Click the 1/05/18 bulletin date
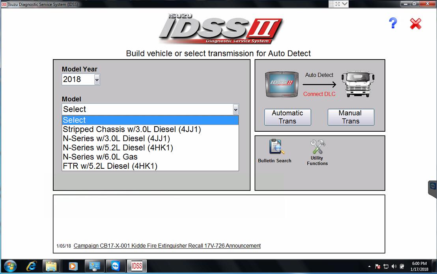Viewport: 437px width, 274px height. [63, 246]
